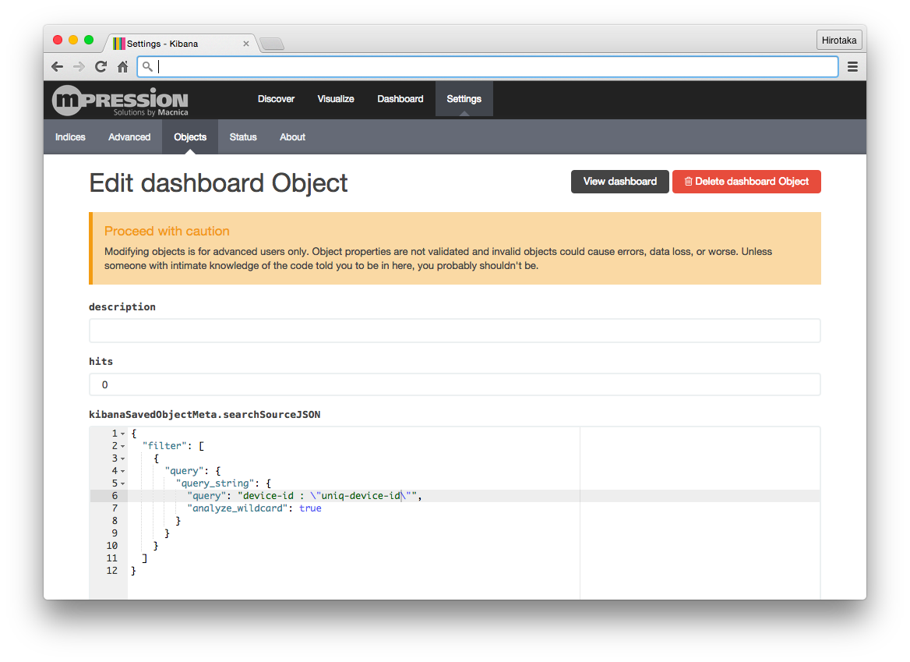The image size is (910, 662).
Task: Open the Status tab
Action: coord(243,137)
